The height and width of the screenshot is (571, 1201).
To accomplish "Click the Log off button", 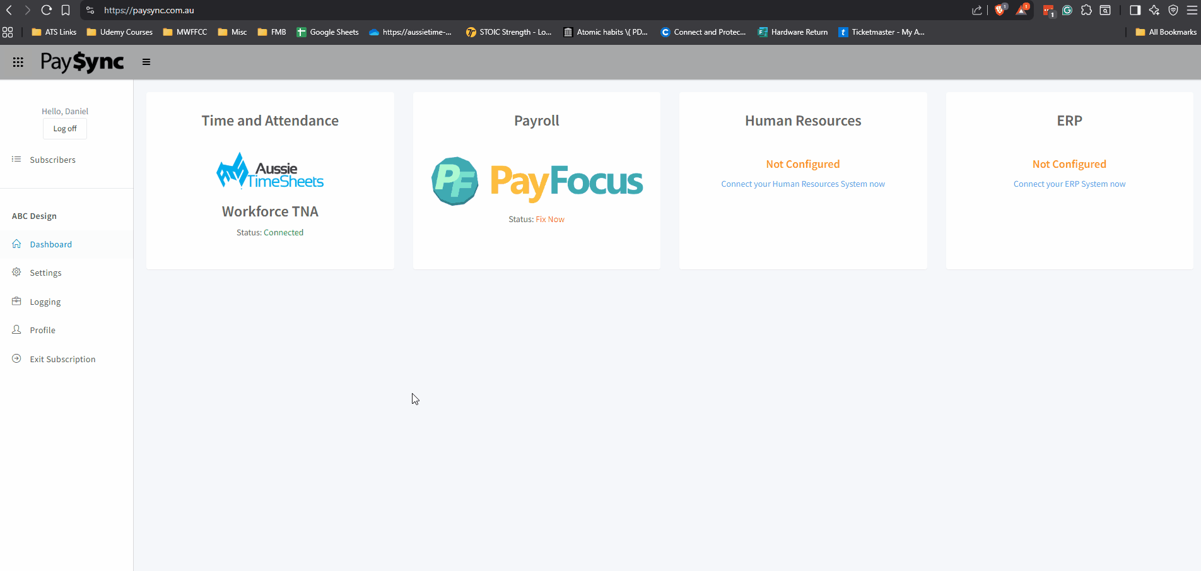I will coord(65,129).
